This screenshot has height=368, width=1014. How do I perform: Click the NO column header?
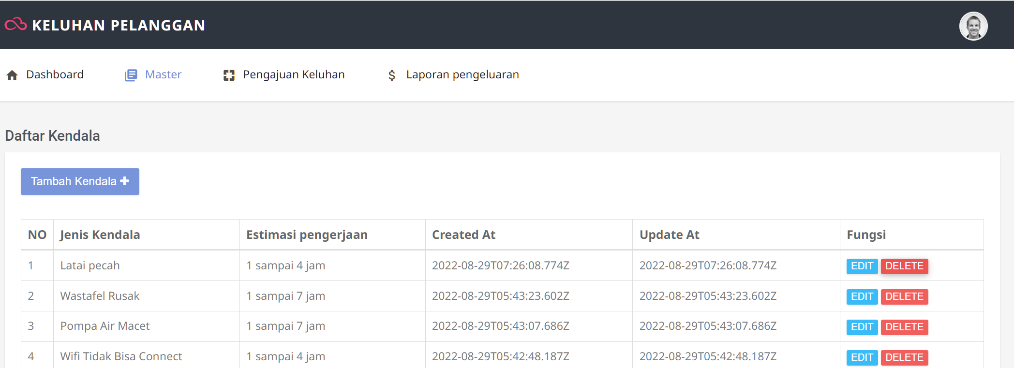[x=37, y=235]
